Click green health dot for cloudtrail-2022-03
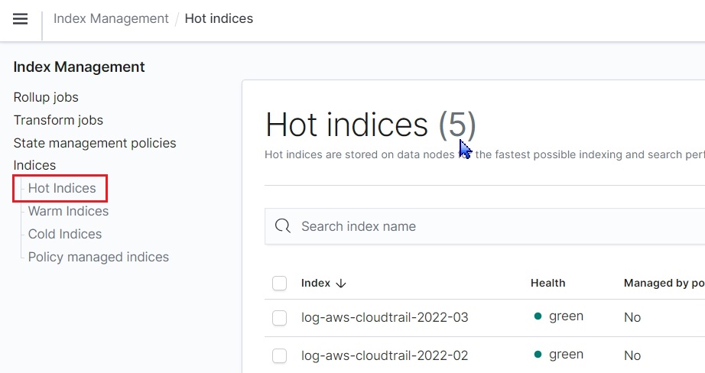This screenshot has width=705, height=373. 538,316
